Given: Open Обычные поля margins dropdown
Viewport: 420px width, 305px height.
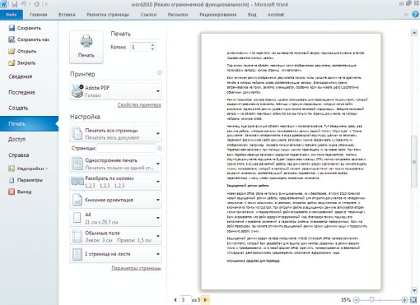Looking at the screenshot, I should click(115, 236).
